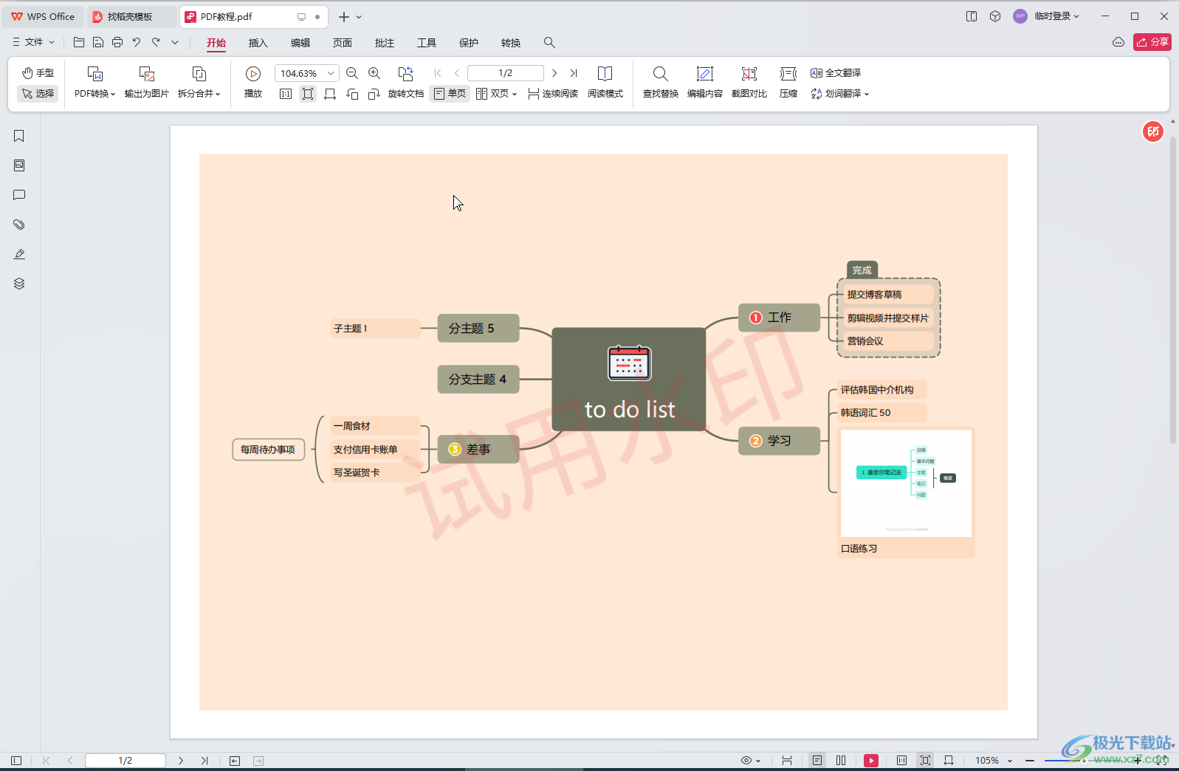Open thumbnails panel in left sidebar
This screenshot has height=771, width=1179.
[19, 165]
